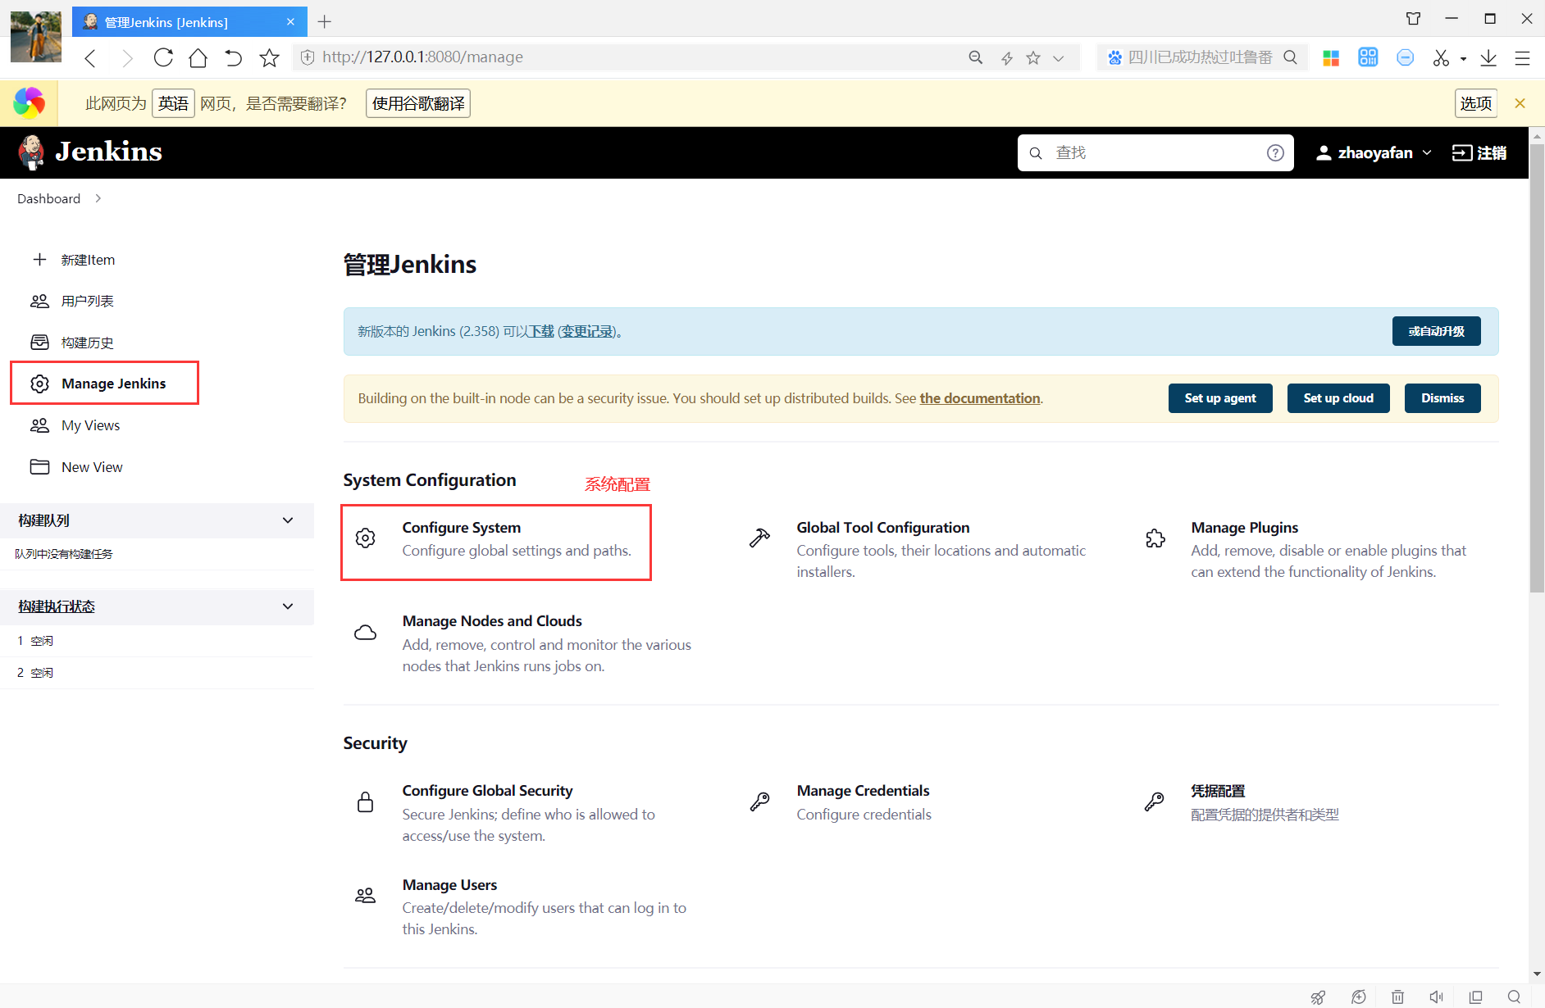Click the user avatar thumbnail
This screenshot has width=1545, height=1008.
pyautogui.click(x=36, y=37)
